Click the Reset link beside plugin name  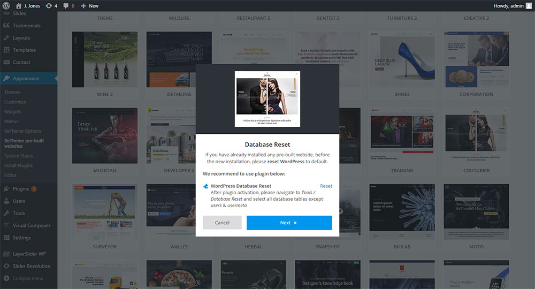[326, 186]
